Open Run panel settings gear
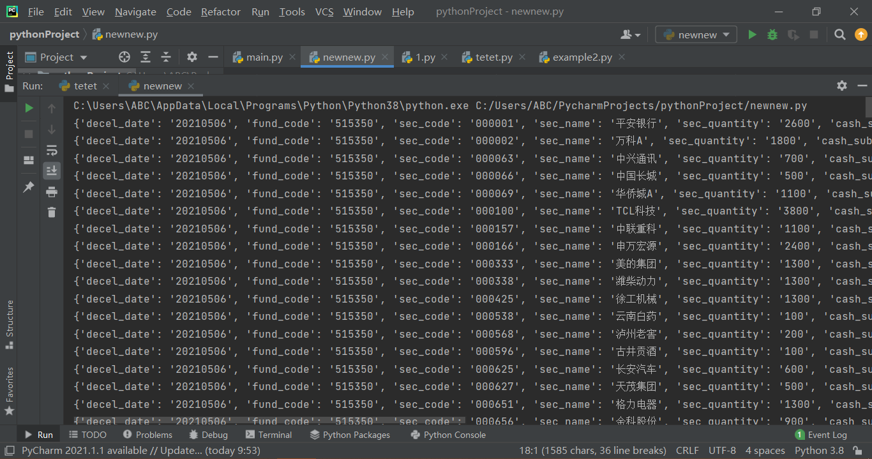872x459 pixels. (842, 86)
